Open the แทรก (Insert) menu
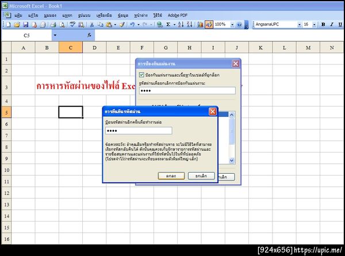 coord(67,16)
